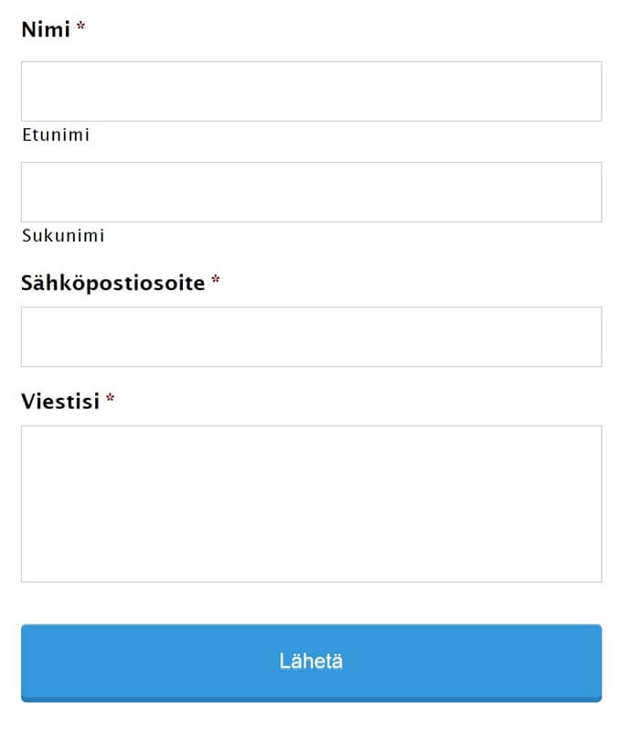Click the dark bottom edge of Lähetä button
This screenshot has height=732, width=620.
pos(311,699)
